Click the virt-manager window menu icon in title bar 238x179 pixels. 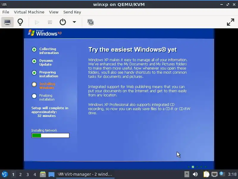[4, 4]
